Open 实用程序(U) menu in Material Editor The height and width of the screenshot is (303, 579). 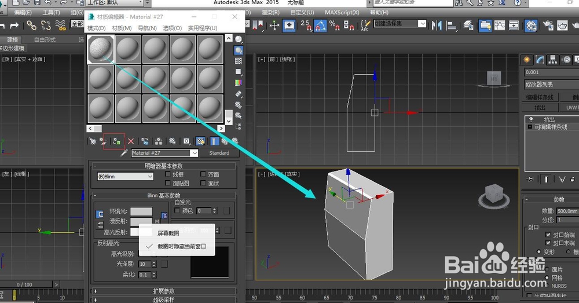pyautogui.click(x=202, y=28)
